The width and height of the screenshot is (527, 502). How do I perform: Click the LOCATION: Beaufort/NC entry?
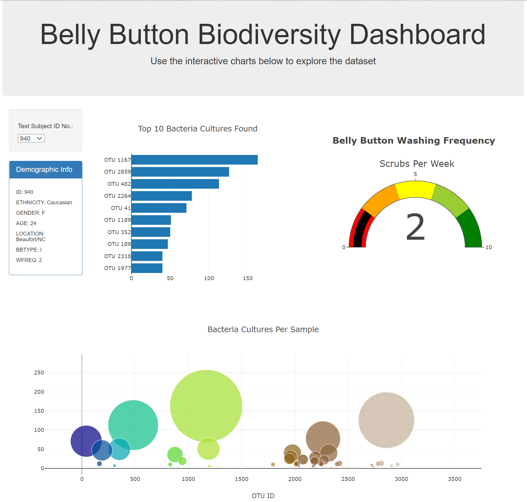31,236
